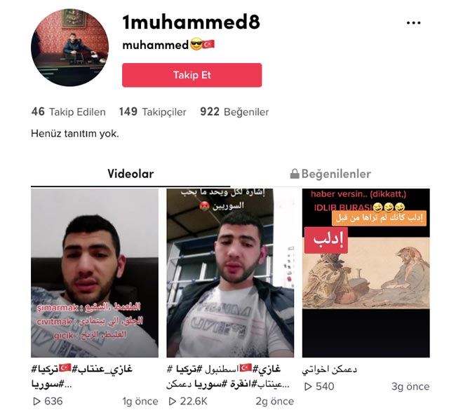Click the lock icon beside Beğenilenler

tap(295, 174)
